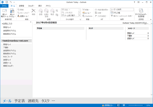Create a new email with 新しい電子メール
The width and height of the screenshot is (153, 107).
click(x=5, y=13)
